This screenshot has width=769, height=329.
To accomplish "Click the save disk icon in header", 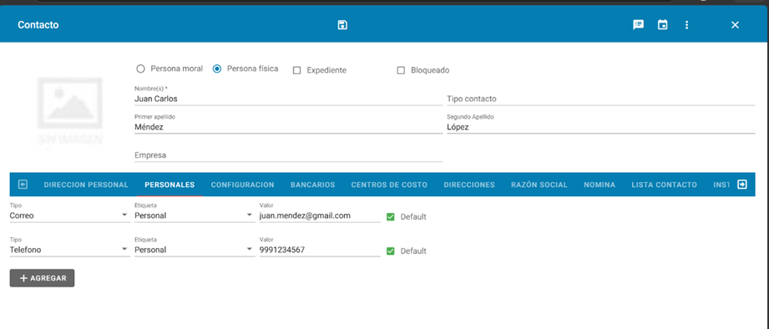I will (x=342, y=25).
